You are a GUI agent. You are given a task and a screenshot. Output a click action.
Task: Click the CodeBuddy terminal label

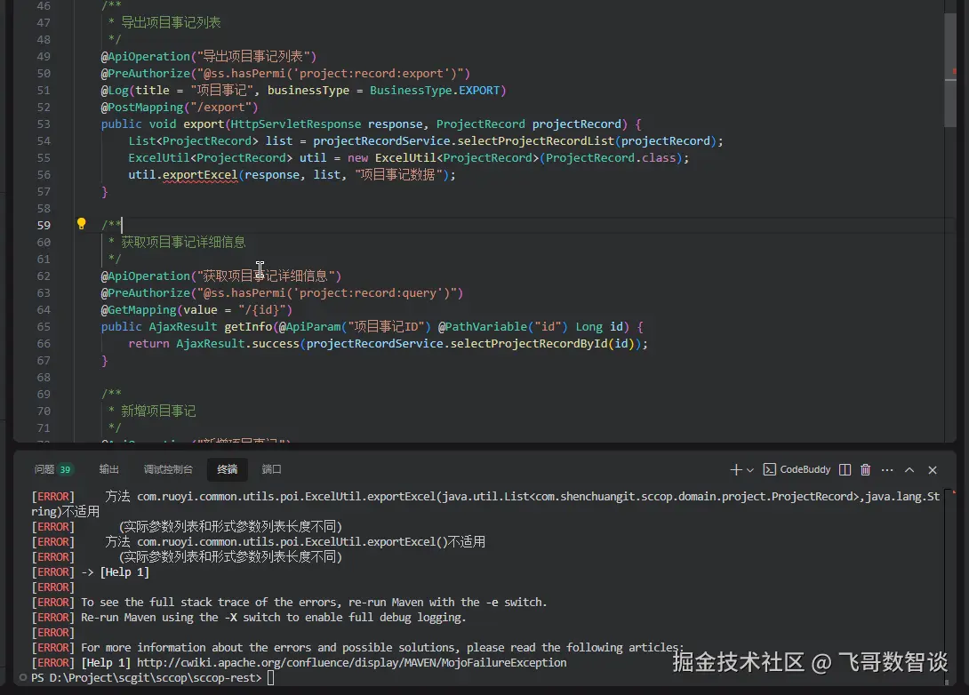pyautogui.click(x=805, y=469)
